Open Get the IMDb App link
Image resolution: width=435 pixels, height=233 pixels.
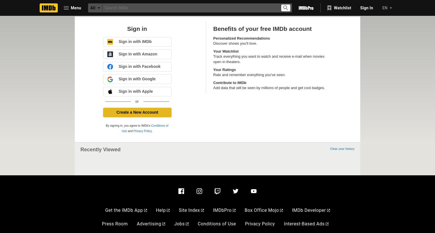pyautogui.click(x=126, y=210)
